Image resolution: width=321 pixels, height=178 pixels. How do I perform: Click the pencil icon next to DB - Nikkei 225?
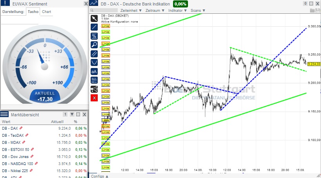[31, 171]
